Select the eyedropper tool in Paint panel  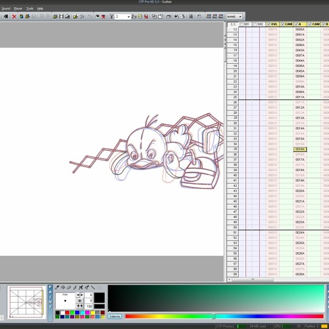57,287
